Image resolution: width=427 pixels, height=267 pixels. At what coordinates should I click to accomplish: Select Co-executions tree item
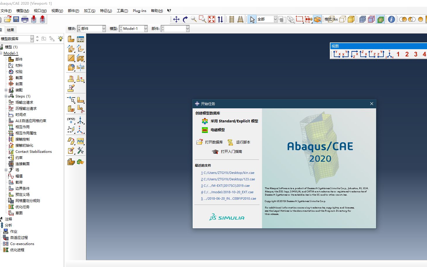click(x=22, y=244)
